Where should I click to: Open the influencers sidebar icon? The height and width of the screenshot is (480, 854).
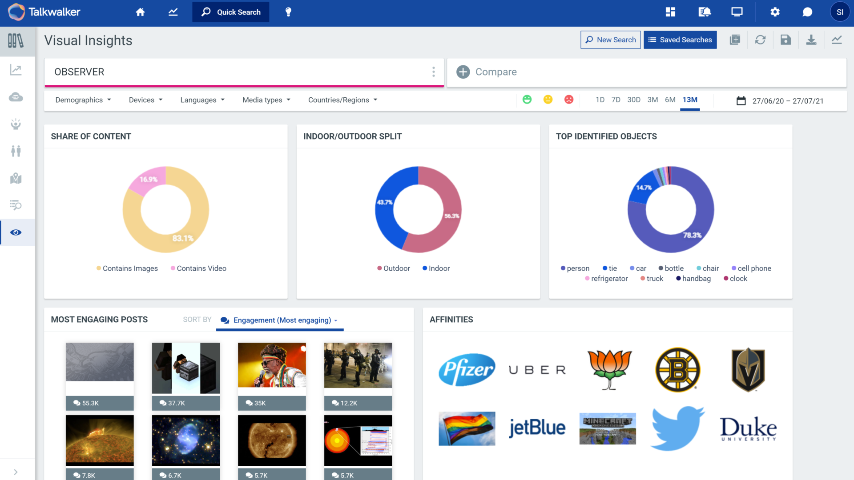tap(16, 124)
